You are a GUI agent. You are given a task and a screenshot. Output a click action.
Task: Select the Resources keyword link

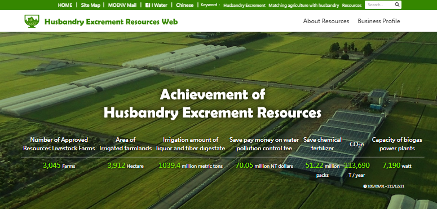tap(352, 5)
